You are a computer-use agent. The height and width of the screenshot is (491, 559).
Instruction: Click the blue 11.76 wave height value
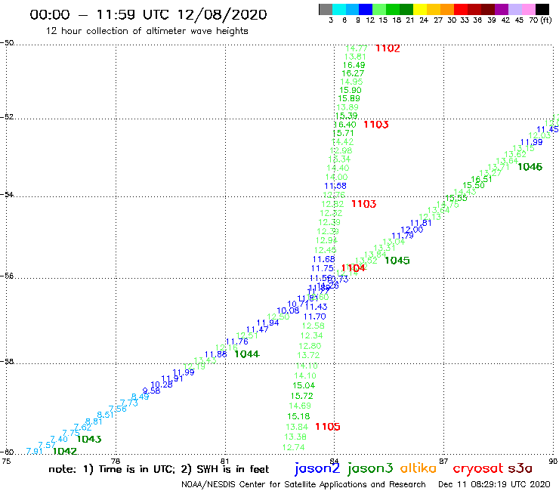(236, 341)
